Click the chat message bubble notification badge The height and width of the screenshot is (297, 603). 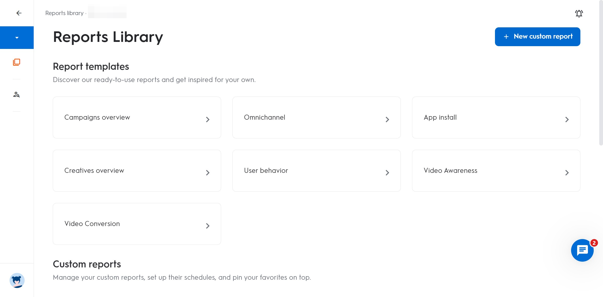[593, 243]
